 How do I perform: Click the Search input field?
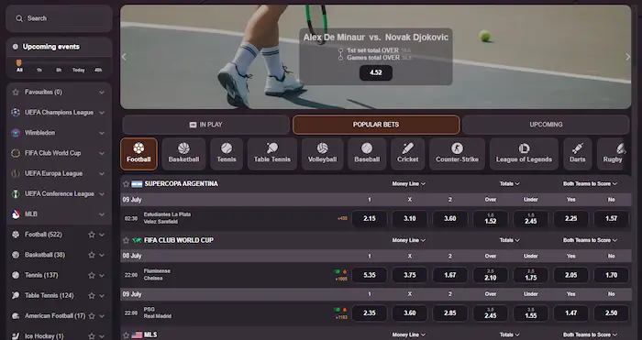coord(59,18)
